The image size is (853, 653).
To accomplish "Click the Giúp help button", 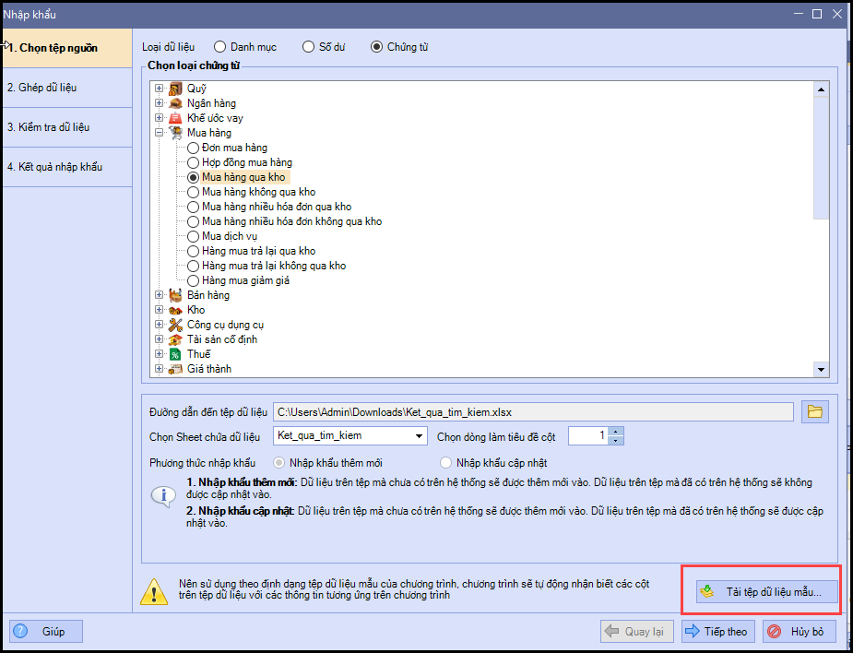I will coord(46,631).
